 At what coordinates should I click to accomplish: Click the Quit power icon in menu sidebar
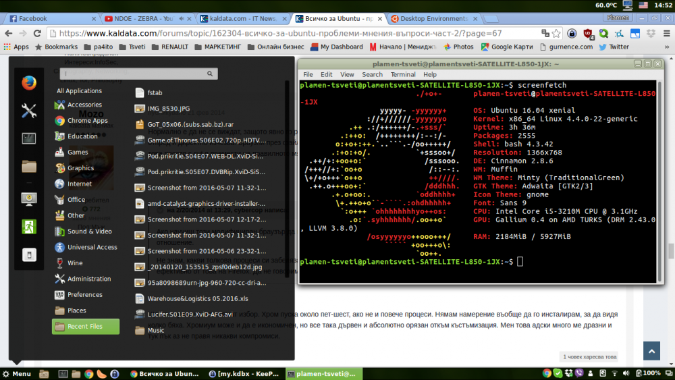coord(29,254)
